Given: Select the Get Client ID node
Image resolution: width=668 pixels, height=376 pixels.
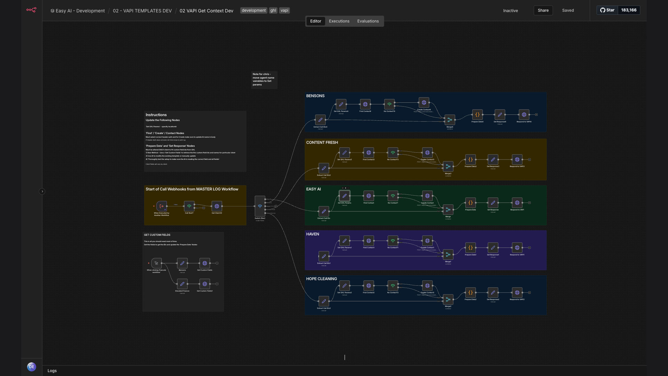Looking at the screenshot, I should [x=217, y=206].
